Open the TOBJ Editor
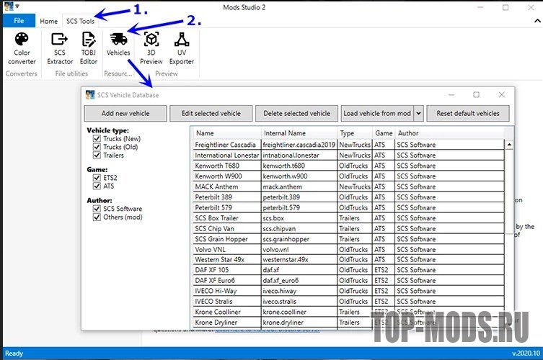Viewport: 543px width, 360px height. (x=89, y=46)
